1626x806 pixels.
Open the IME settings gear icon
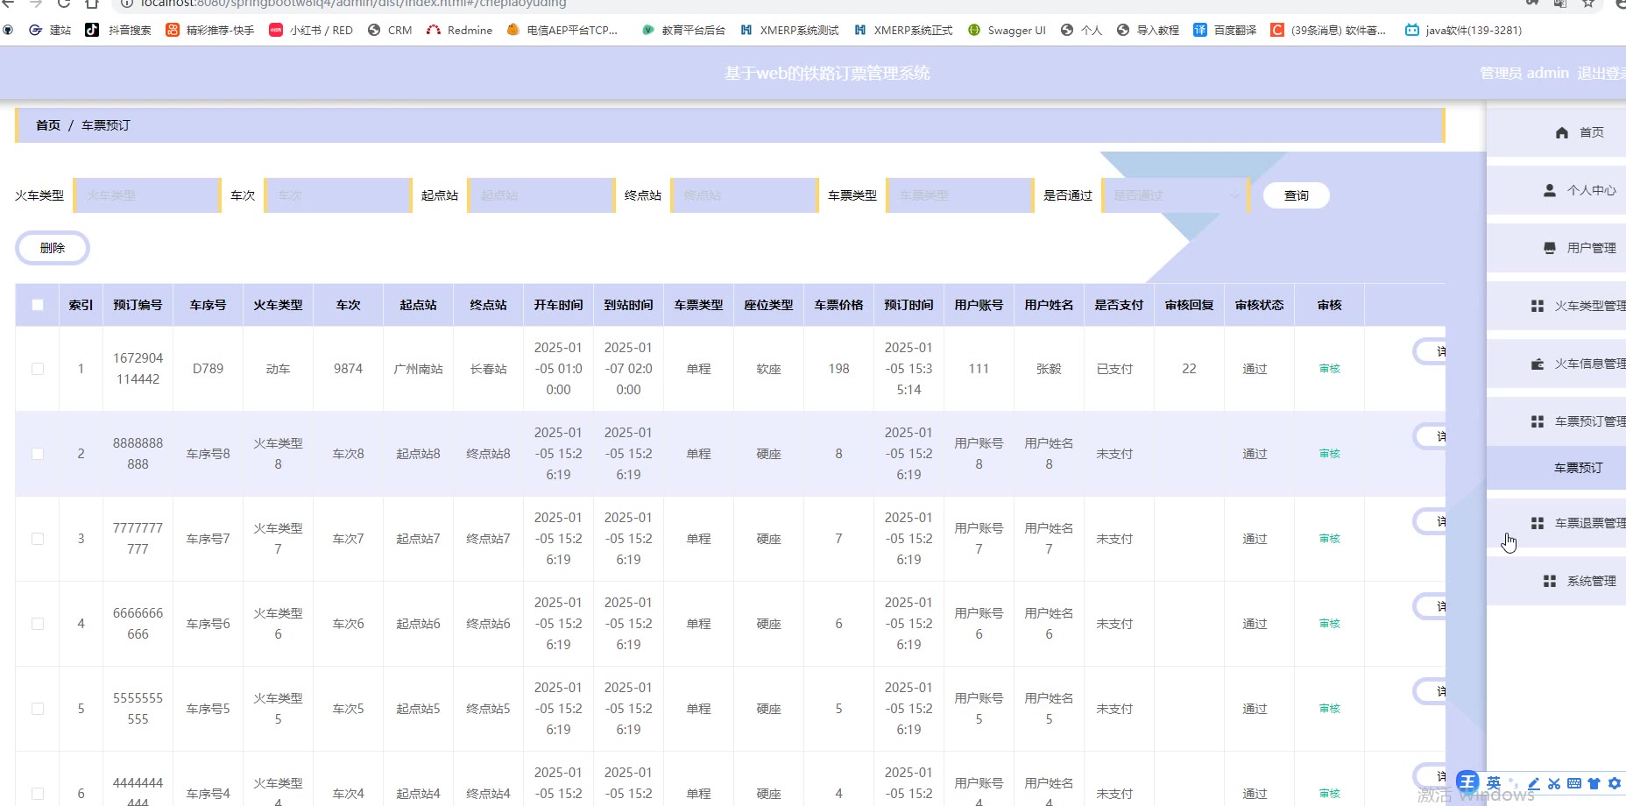click(x=1615, y=784)
